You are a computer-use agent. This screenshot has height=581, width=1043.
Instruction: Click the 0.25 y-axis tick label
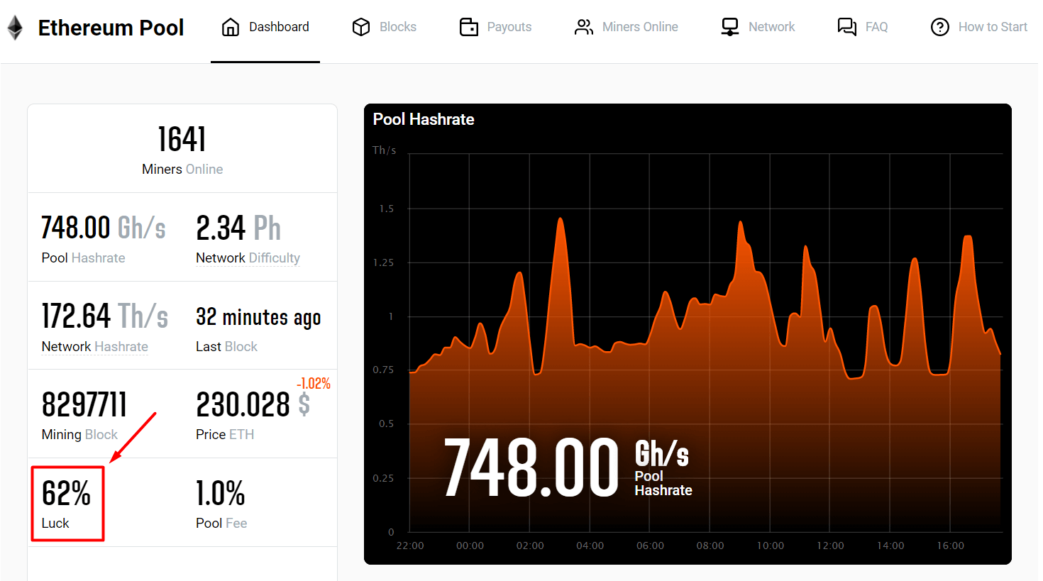(384, 478)
